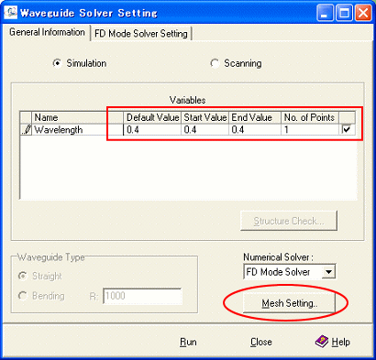This screenshot has width=376, height=360.
Task: Click the Waveguide Solver Setting title bar icon
Action: coord(10,13)
